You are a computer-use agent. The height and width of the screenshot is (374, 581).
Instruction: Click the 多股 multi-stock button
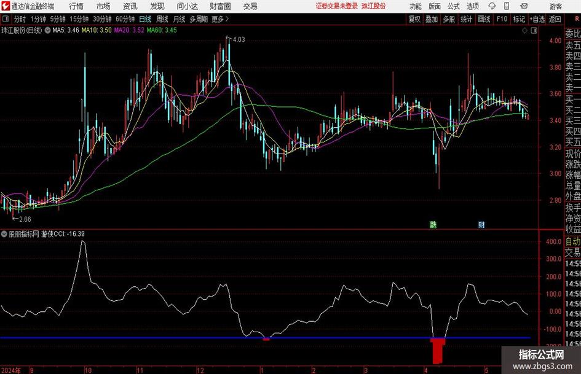(449, 19)
